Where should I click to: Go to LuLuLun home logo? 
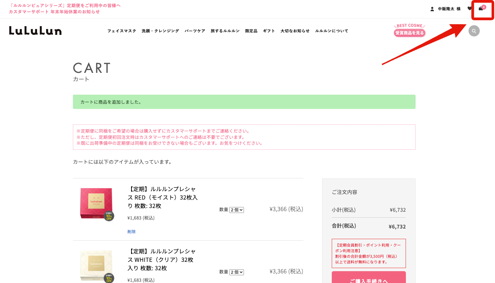(35, 31)
